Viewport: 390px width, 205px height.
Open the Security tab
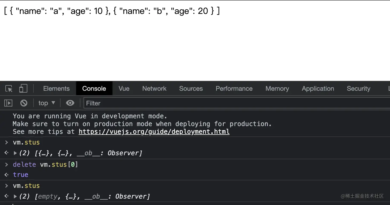tap(358, 89)
